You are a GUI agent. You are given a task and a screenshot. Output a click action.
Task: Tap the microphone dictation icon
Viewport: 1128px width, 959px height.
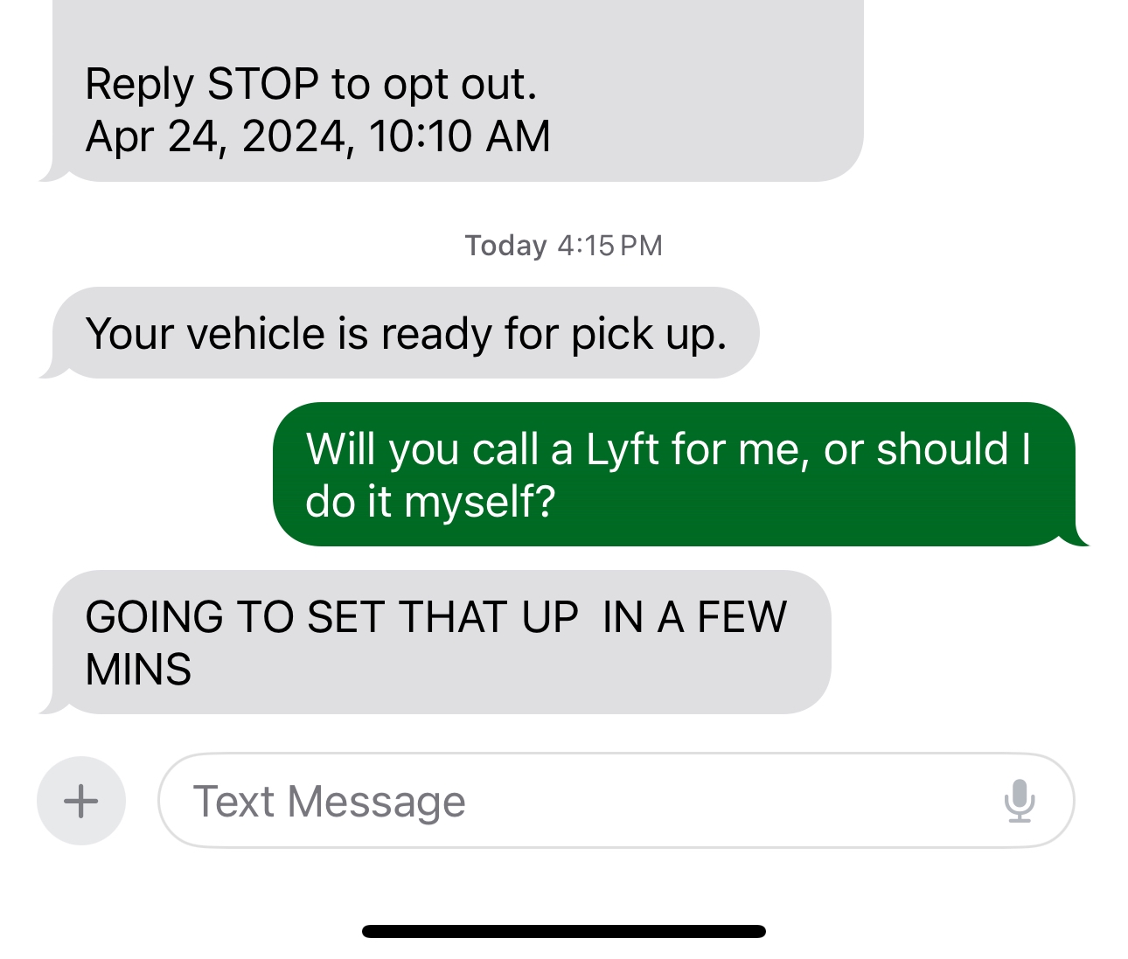point(1020,801)
